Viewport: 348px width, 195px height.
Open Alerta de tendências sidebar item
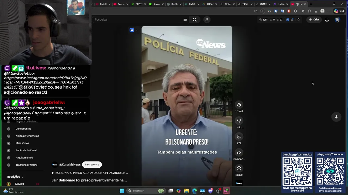27,136
